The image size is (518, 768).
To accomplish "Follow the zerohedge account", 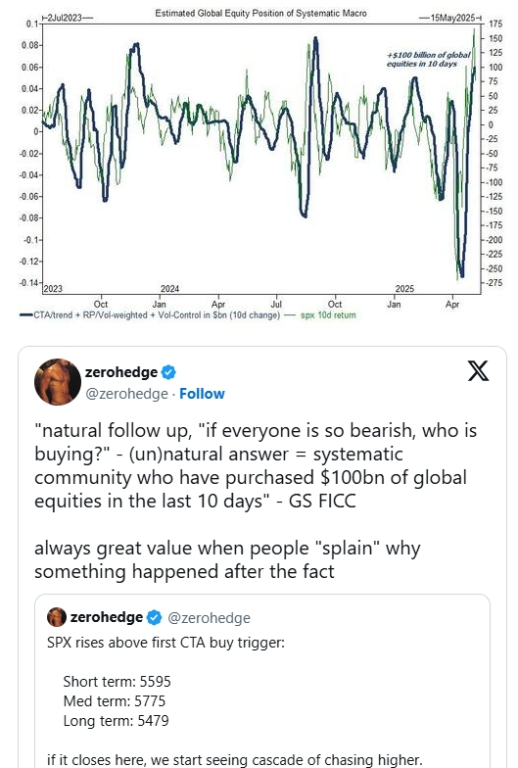I will (202, 394).
